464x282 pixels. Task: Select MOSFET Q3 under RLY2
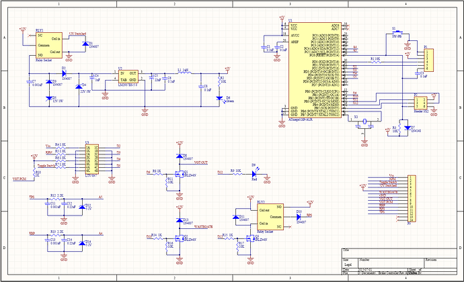(249, 238)
